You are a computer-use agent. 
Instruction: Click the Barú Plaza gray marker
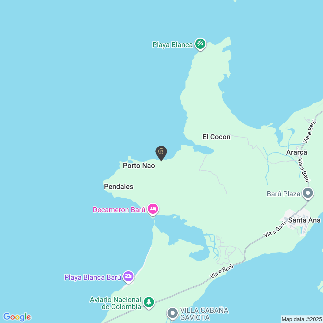coord(308,194)
